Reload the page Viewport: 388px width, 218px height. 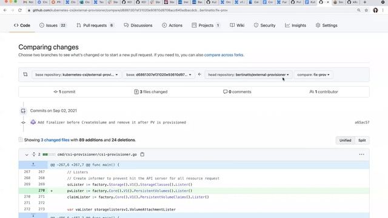pos(20,10)
